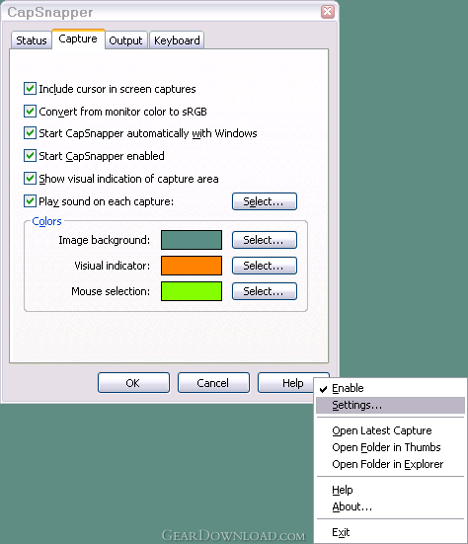468x544 pixels.
Task: Click the Visiual indicator: label
Action: pyautogui.click(x=112, y=266)
